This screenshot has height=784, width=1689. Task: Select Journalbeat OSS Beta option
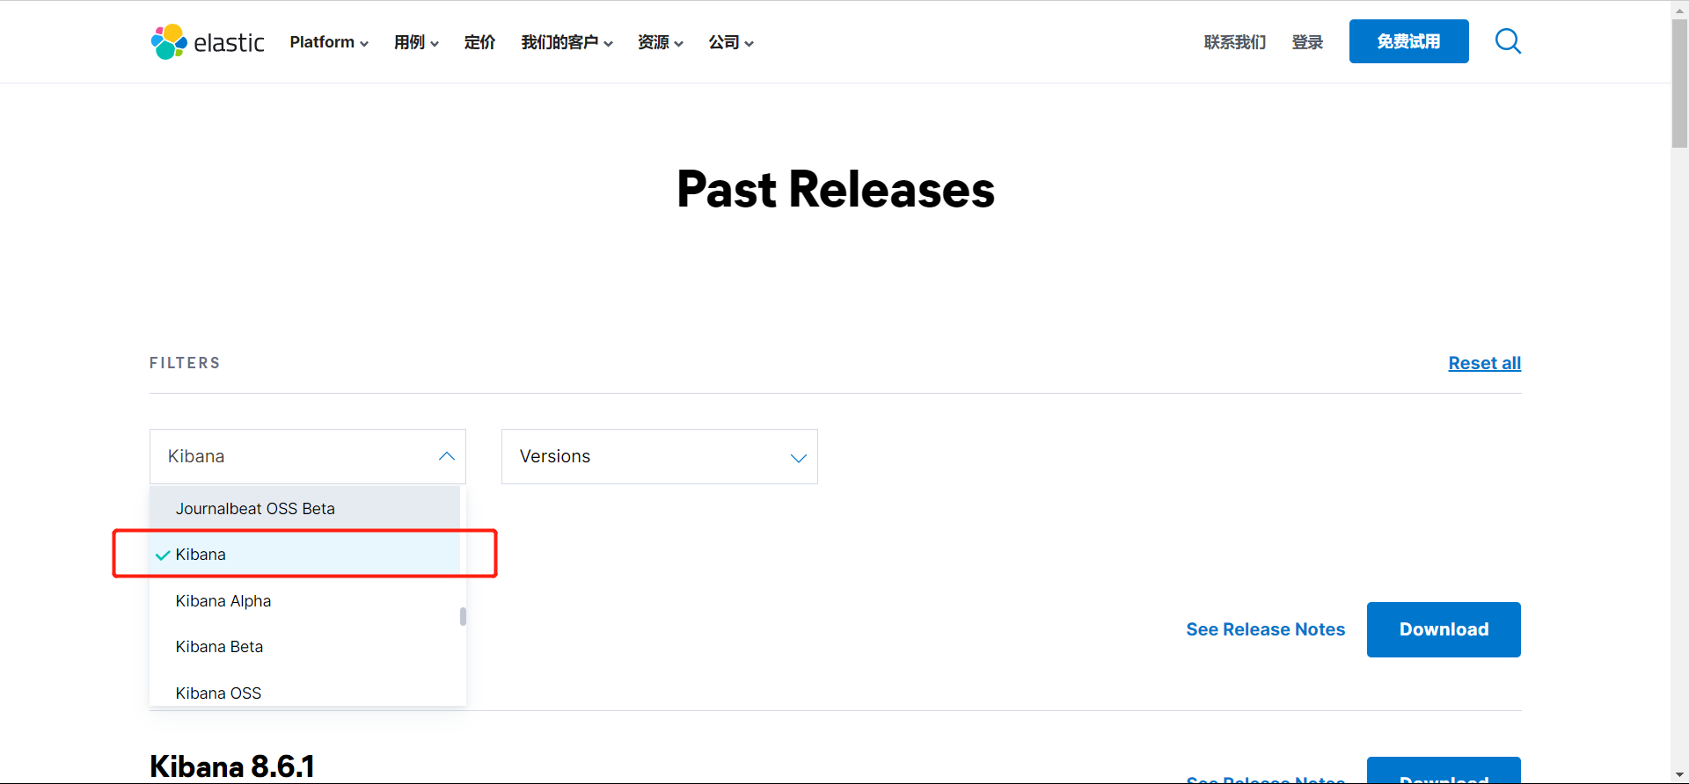click(304, 509)
